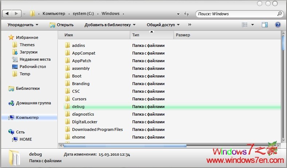The image size is (287, 168).
Task: Select the diagnostics folder icon
Action: click(67, 114)
